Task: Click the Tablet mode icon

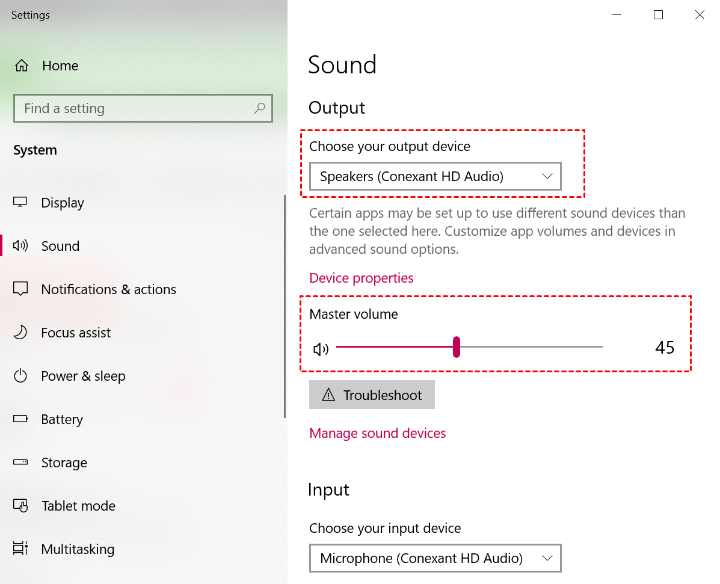Action: [x=20, y=505]
